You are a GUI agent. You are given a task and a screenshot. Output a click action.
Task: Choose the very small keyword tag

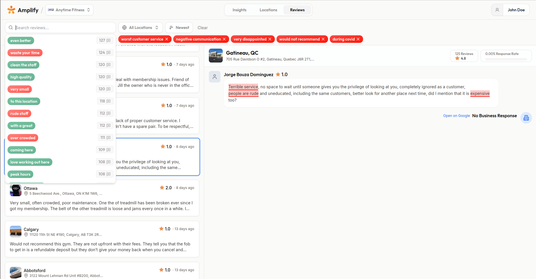pos(20,89)
